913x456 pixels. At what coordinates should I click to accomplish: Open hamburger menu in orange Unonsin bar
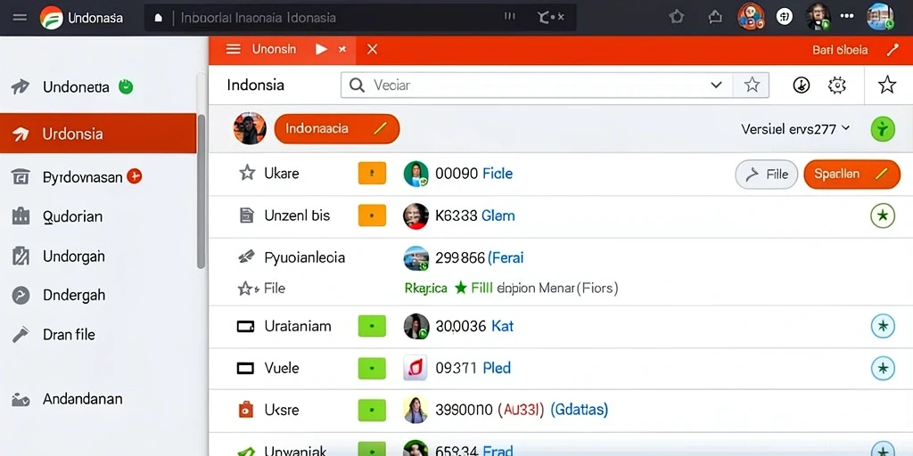(x=233, y=50)
